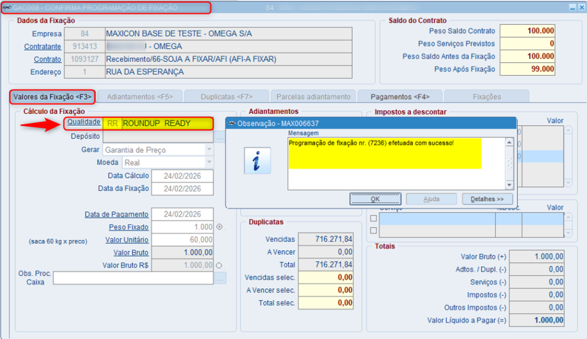Image resolution: width=587 pixels, height=339 pixels.
Task: Open the Obs. Proc. Caixa ellipsis button
Action: (x=220, y=278)
